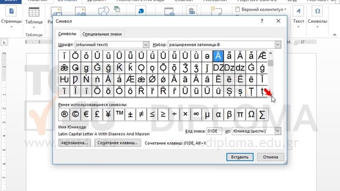Open the Таблица insert menu

coord(34,18)
